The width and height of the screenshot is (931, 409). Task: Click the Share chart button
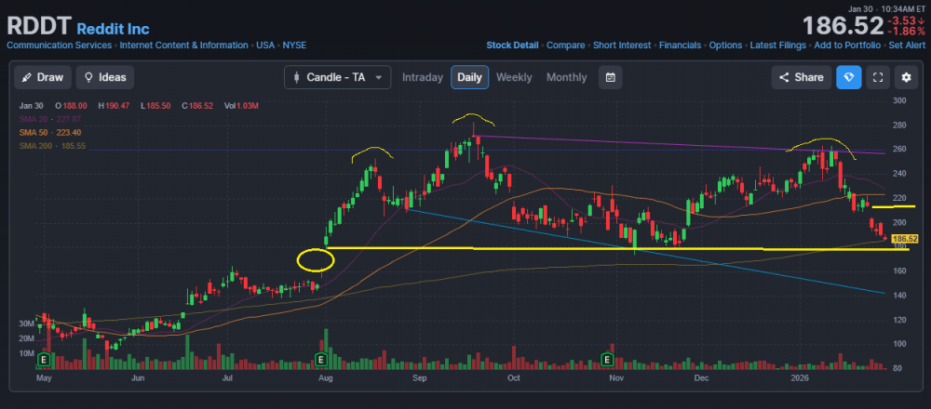(x=801, y=77)
